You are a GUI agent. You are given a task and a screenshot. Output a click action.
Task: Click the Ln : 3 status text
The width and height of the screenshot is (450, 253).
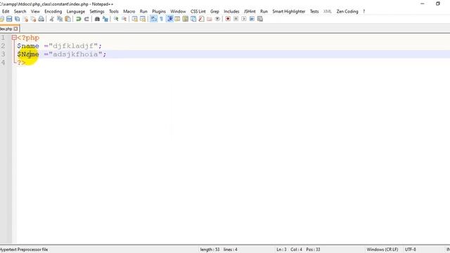(x=281, y=249)
